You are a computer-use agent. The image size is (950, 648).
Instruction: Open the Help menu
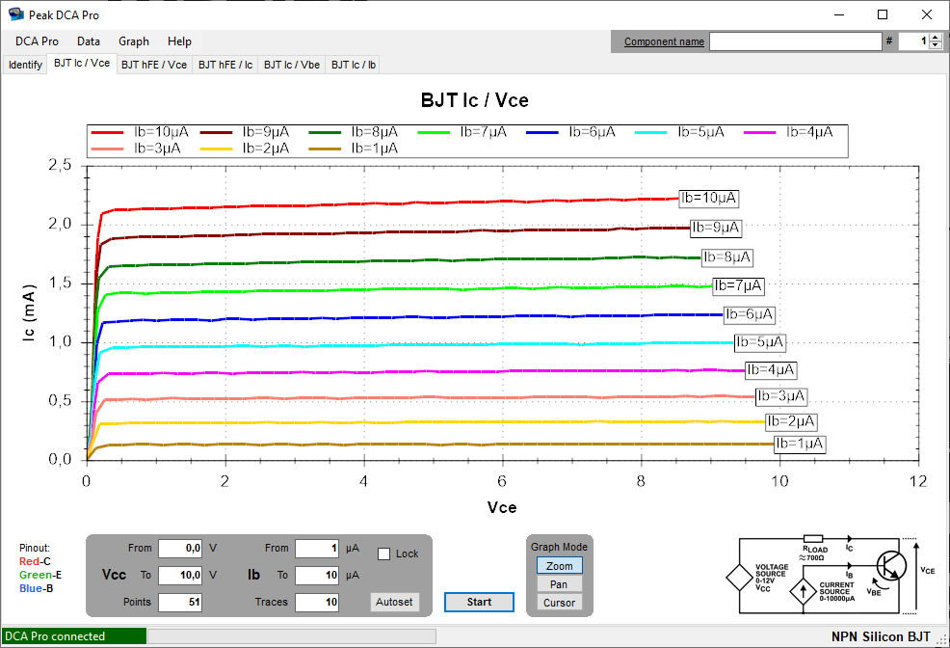[179, 41]
